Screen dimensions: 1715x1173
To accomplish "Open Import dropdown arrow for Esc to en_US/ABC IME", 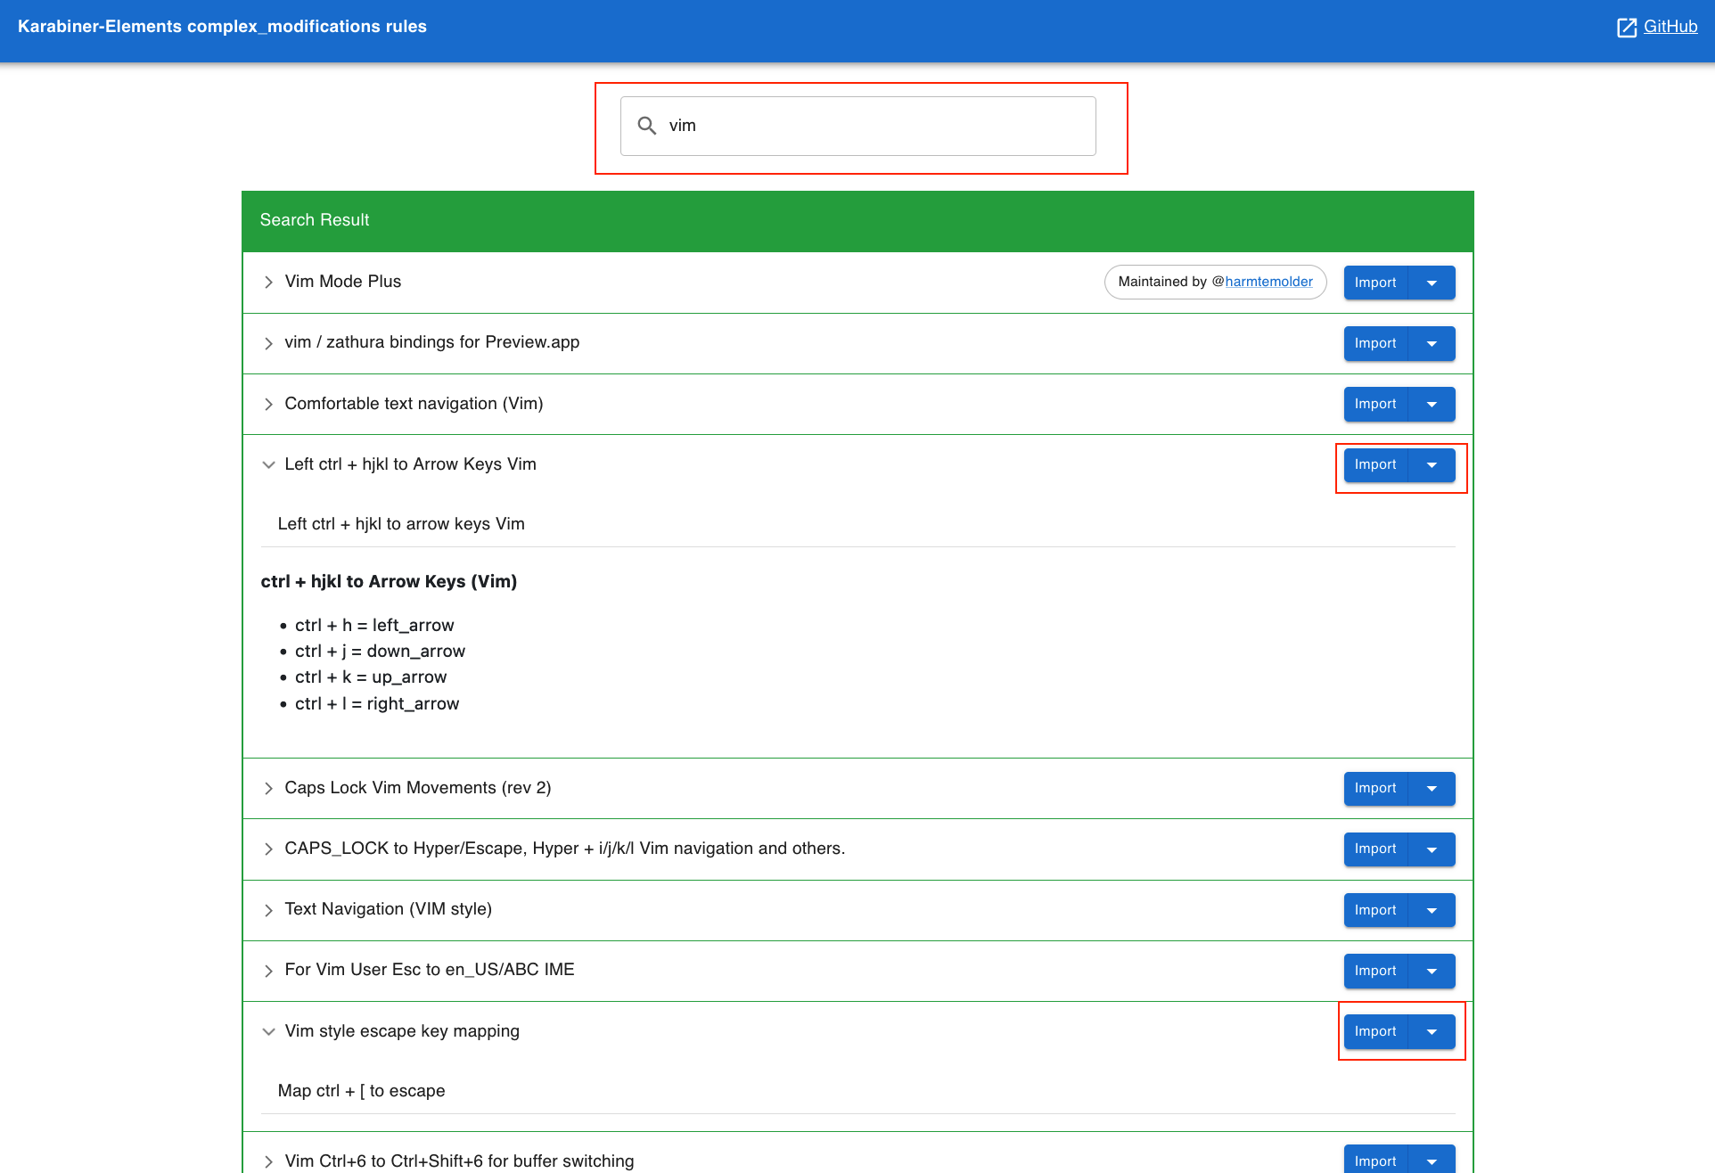I will [1432, 971].
